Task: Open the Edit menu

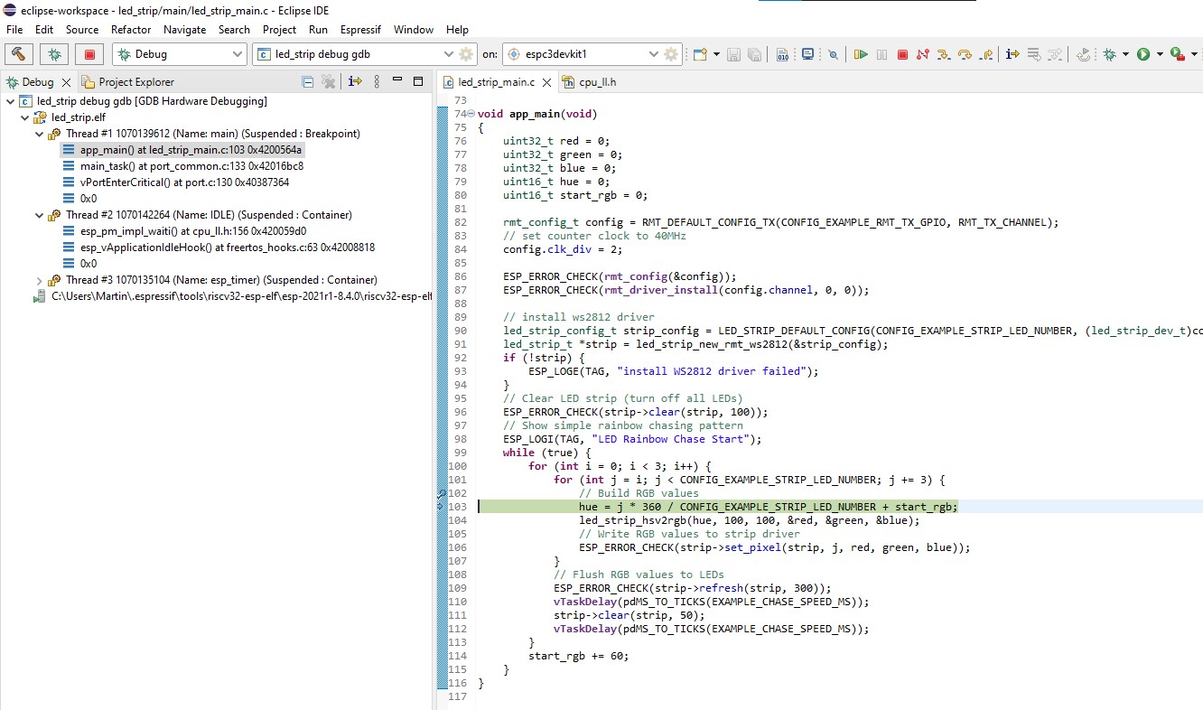Action: tap(44, 30)
